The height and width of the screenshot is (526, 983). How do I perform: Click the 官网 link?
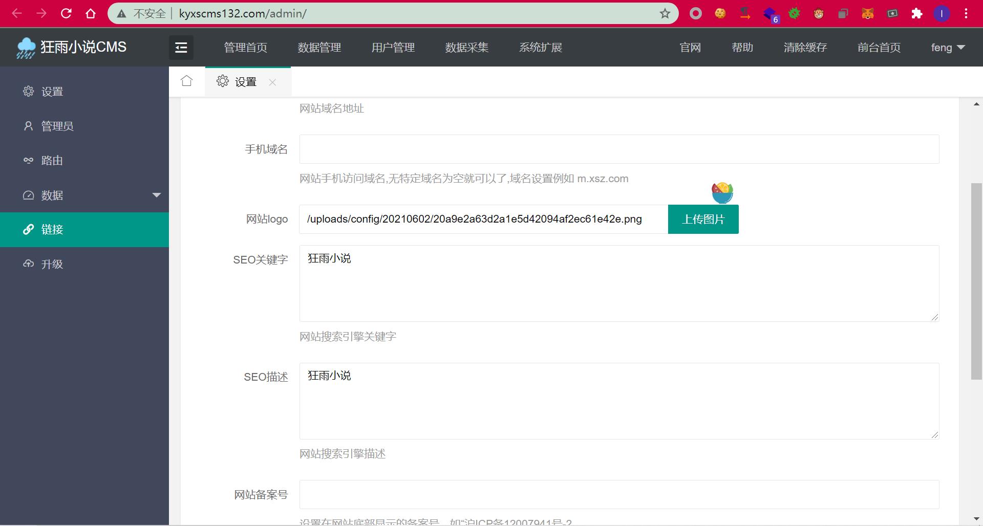tap(690, 48)
